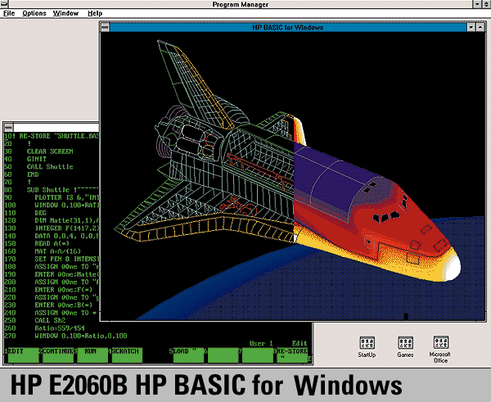Image resolution: width=491 pixels, height=402 pixels.
Task: Open the code editor window's control-menu box
Action: coord(7,127)
